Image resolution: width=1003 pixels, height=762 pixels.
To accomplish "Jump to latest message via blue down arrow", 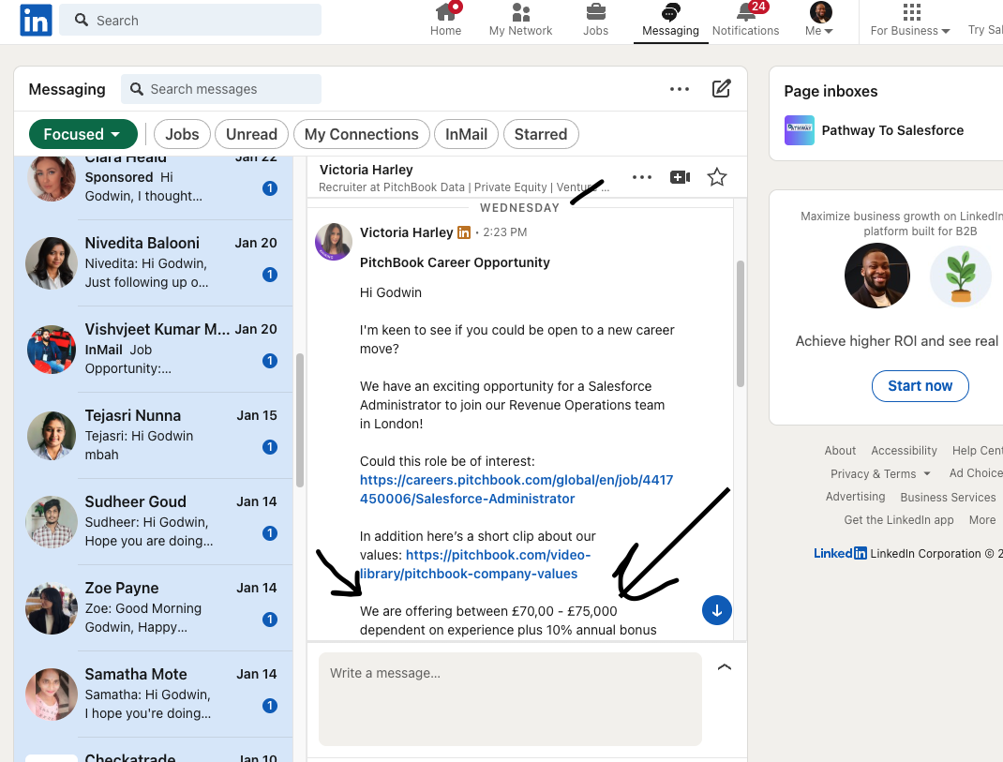I will pos(716,610).
